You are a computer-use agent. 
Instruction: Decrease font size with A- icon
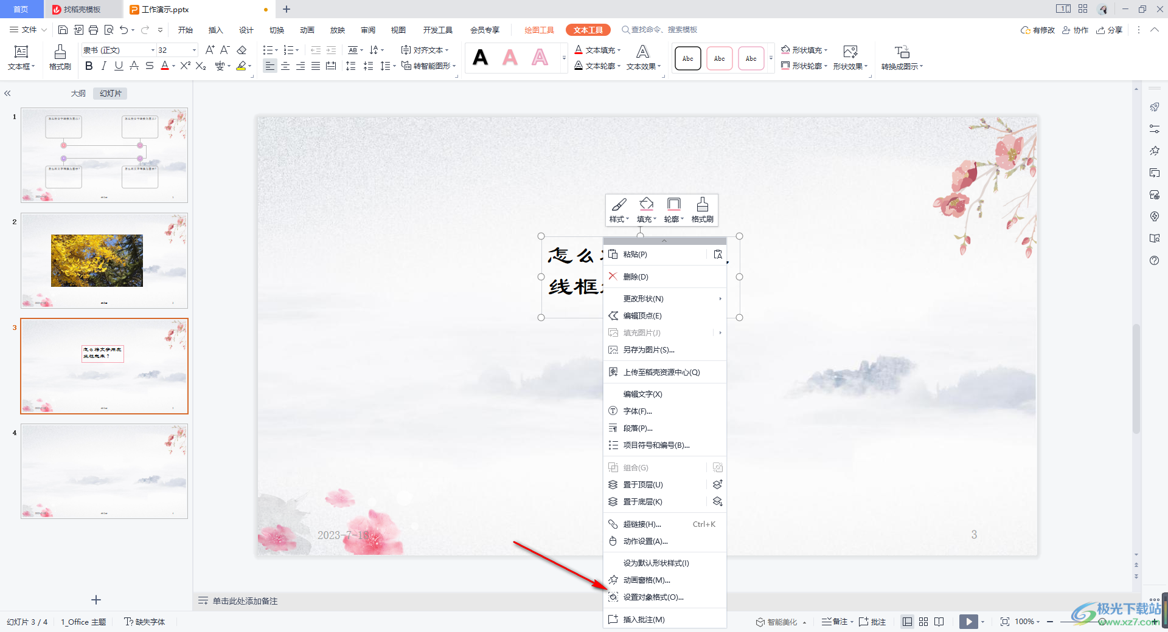[225, 50]
